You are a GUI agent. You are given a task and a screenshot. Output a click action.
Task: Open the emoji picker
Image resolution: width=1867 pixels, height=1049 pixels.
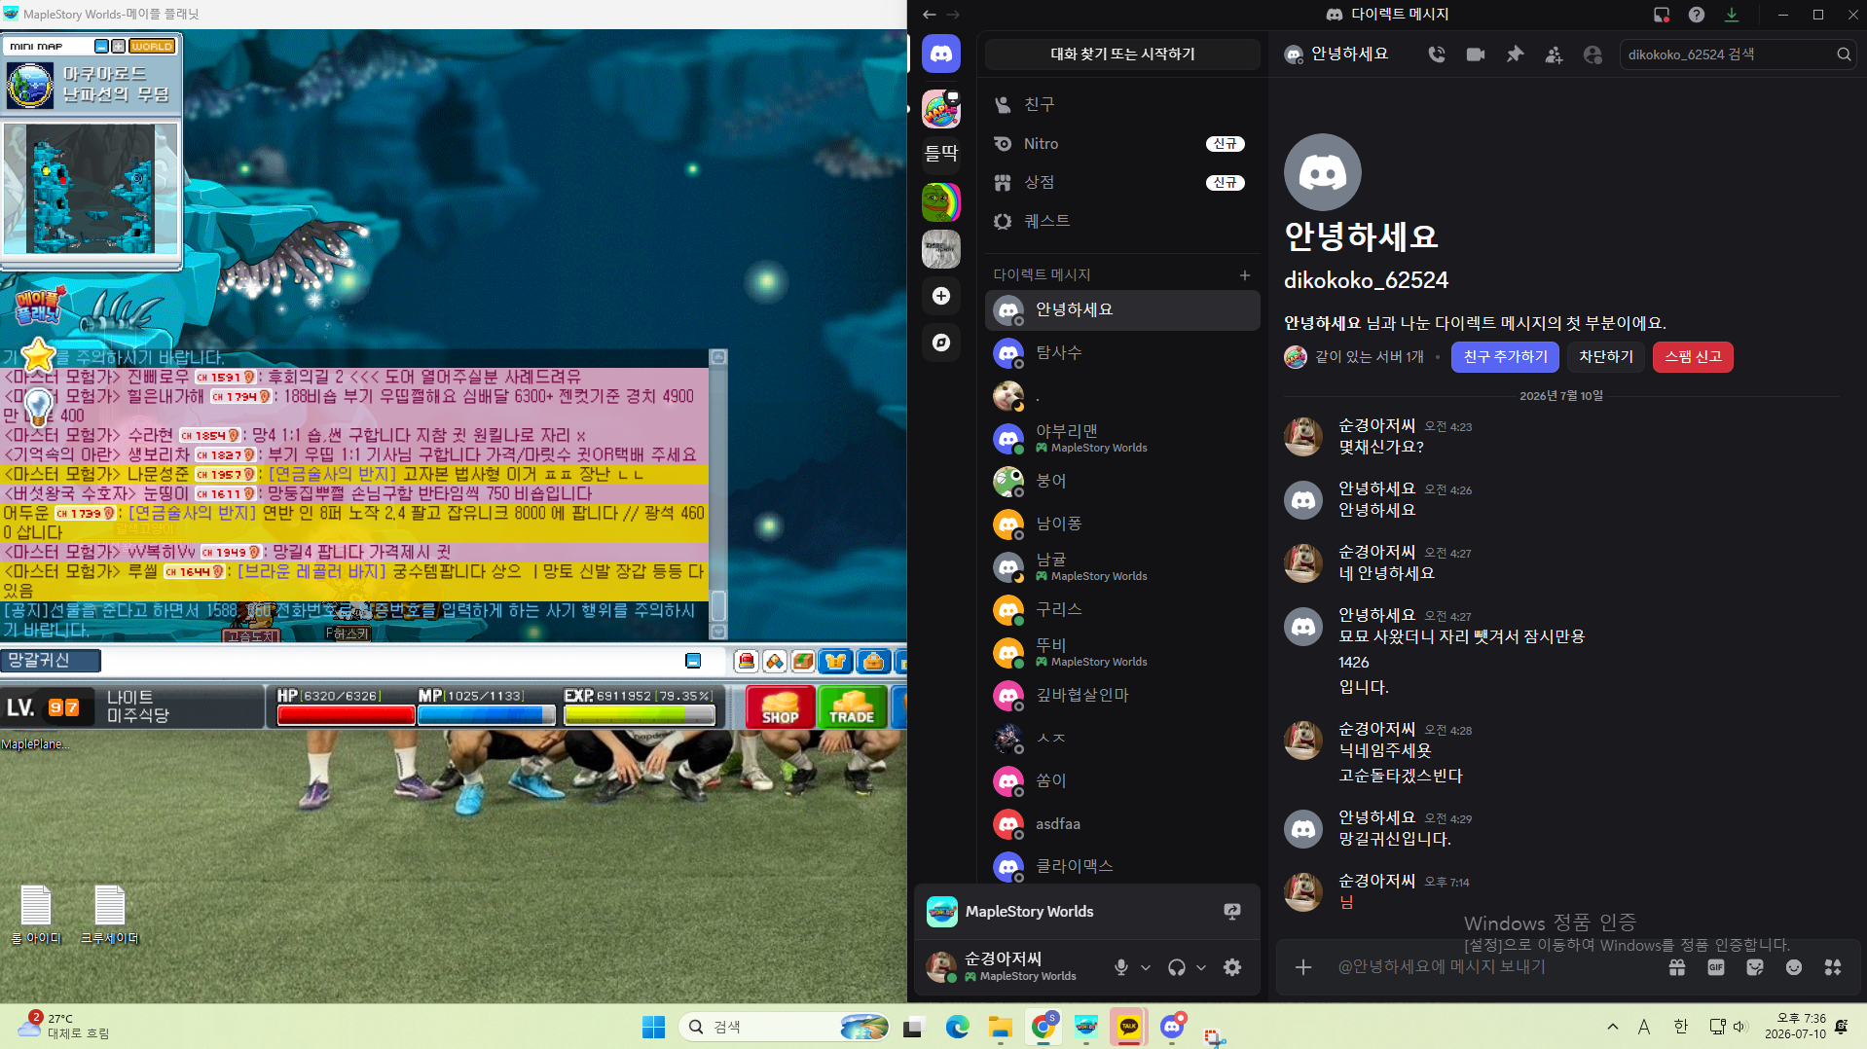coord(1794,967)
